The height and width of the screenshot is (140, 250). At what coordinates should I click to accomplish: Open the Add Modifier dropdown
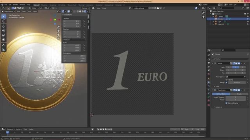click(230, 59)
